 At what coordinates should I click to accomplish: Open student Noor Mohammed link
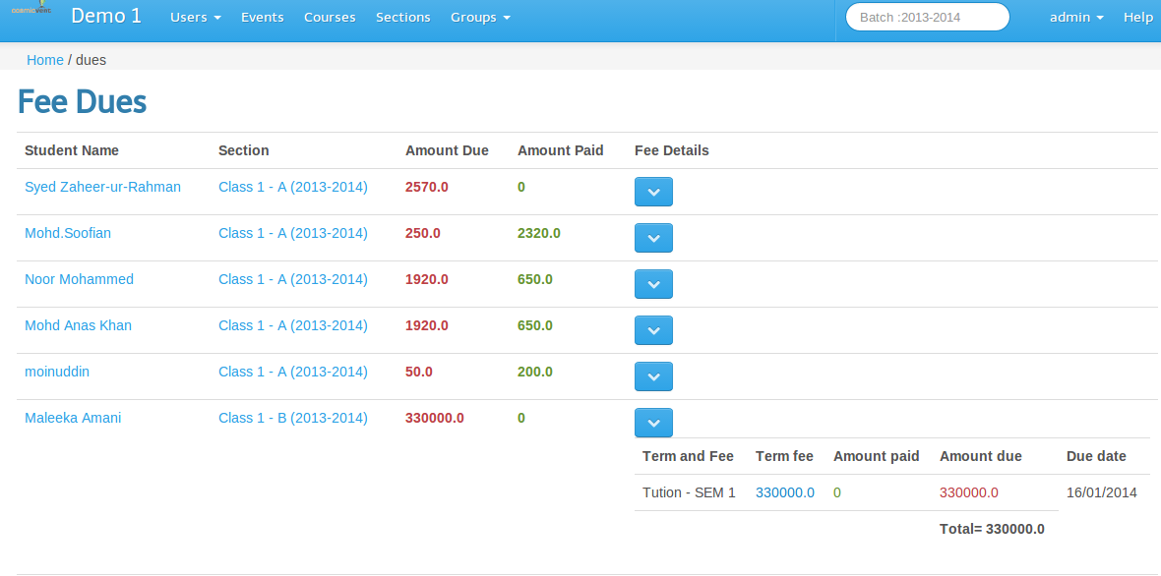80,279
